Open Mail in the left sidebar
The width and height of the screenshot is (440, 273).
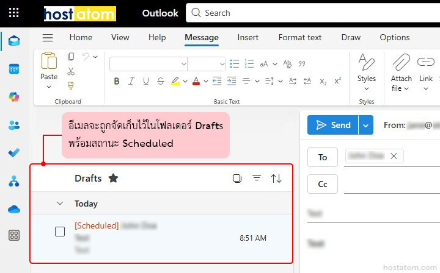[14, 41]
